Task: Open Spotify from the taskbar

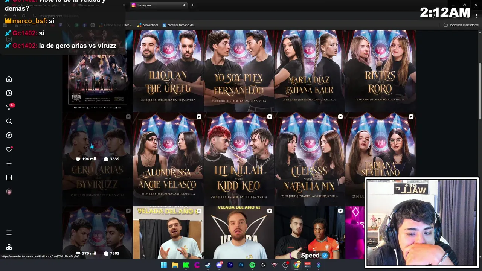Action: tap(252, 265)
